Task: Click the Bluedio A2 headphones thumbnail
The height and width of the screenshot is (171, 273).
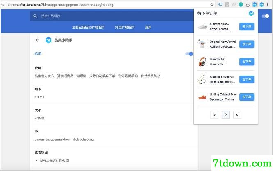Action: pyautogui.click(x=202, y=62)
